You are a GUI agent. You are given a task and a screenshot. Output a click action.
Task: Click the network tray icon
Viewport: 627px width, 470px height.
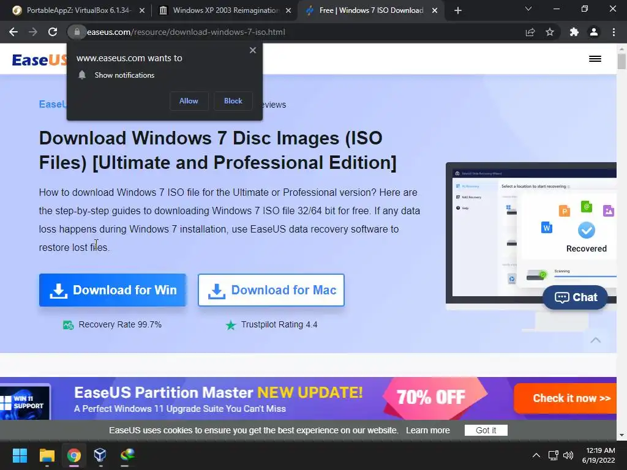coord(554,455)
